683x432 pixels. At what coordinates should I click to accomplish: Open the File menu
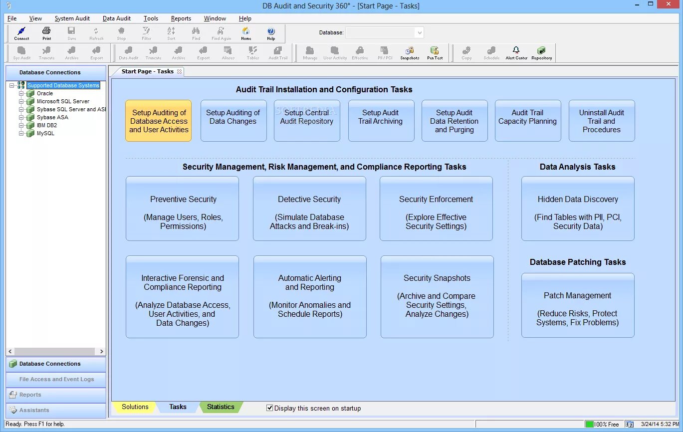coord(12,18)
